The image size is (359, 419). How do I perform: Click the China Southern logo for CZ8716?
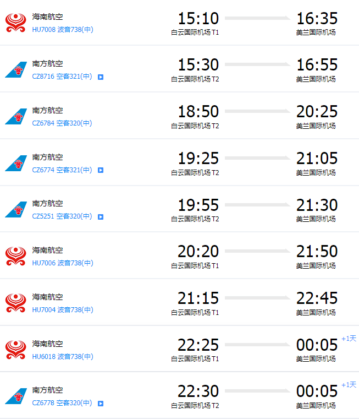point(16,69)
